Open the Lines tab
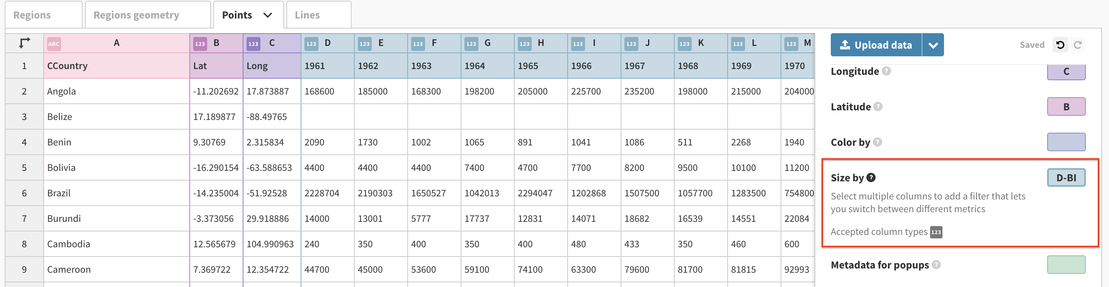Screen dimensions: 1109x287 point(318,15)
